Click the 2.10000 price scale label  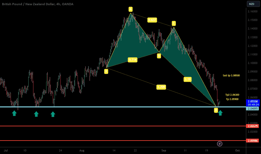[253, 63]
